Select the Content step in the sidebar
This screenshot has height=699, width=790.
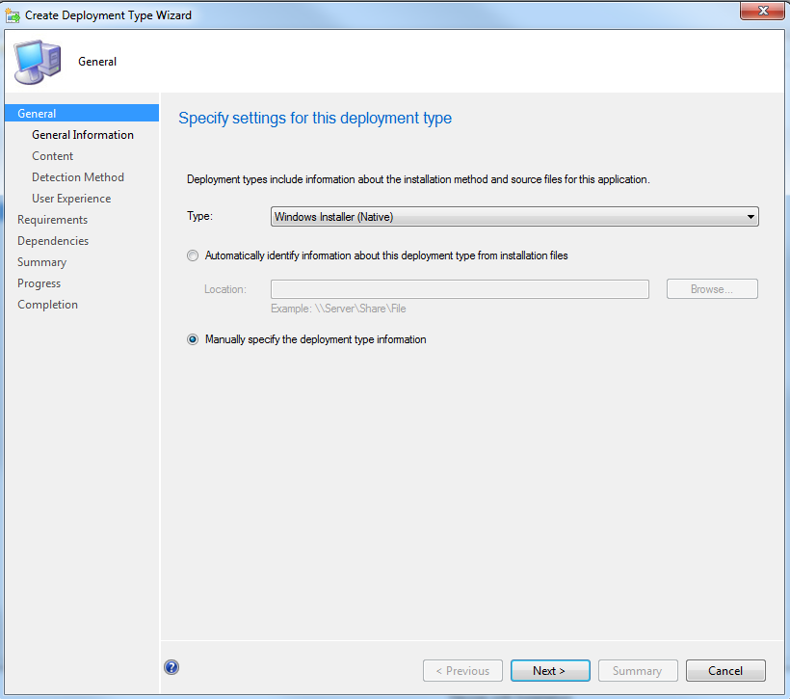click(x=52, y=155)
